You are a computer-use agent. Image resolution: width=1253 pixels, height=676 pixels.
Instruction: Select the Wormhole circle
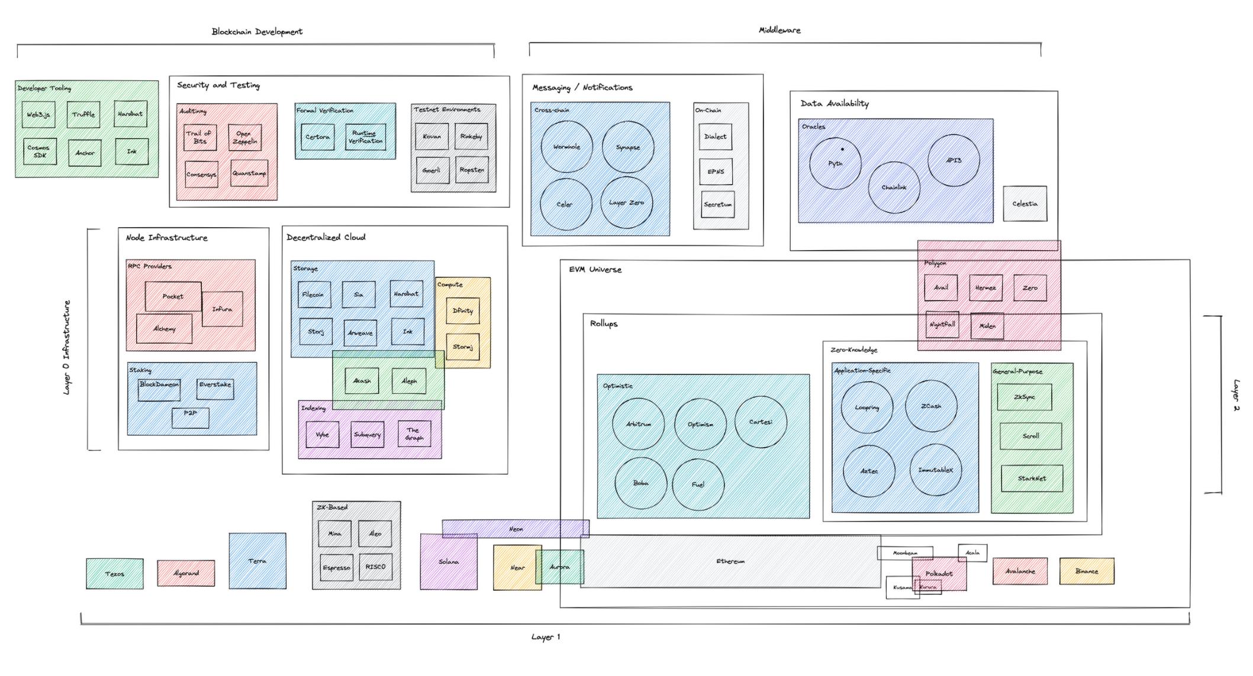[x=566, y=147]
